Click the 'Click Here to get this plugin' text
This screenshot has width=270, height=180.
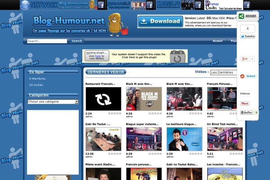[x=139, y=57]
